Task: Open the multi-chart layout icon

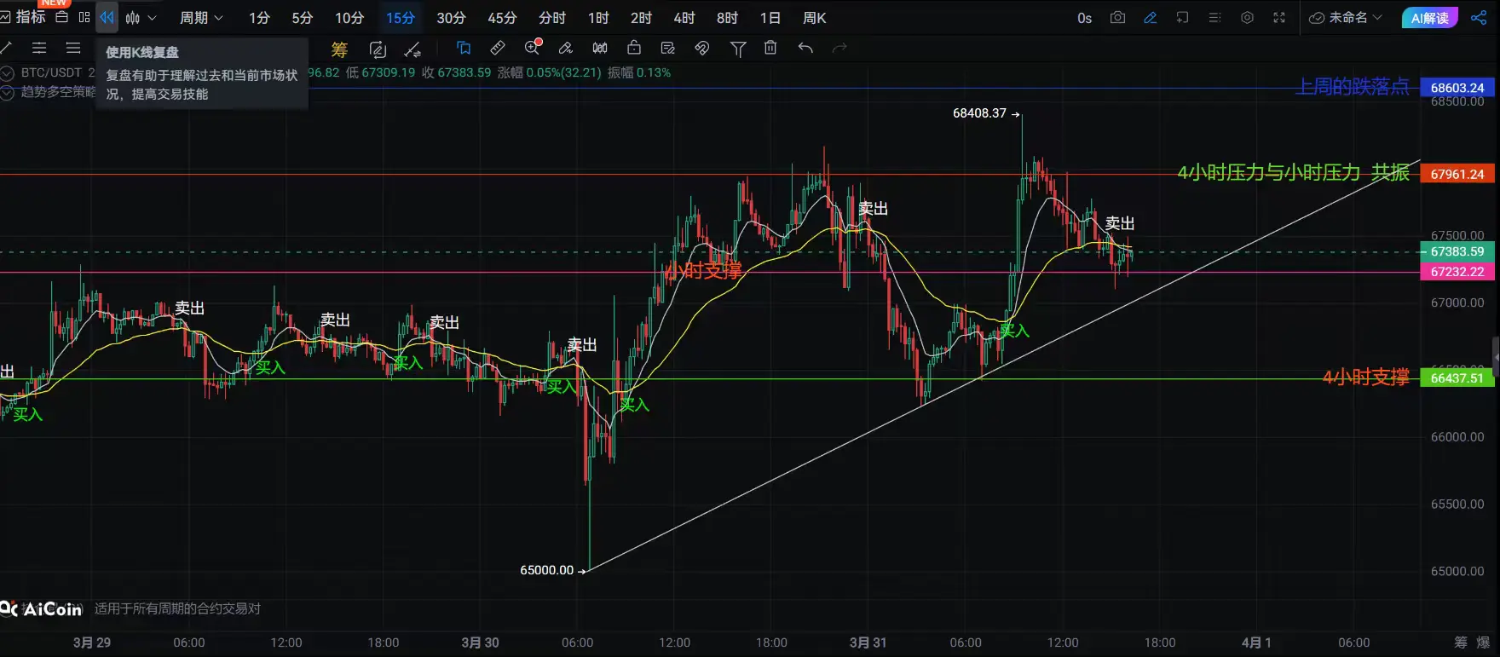Action: tap(84, 17)
